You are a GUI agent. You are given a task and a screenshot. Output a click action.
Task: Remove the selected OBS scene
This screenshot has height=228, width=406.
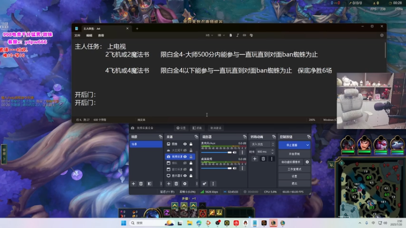(x=141, y=184)
